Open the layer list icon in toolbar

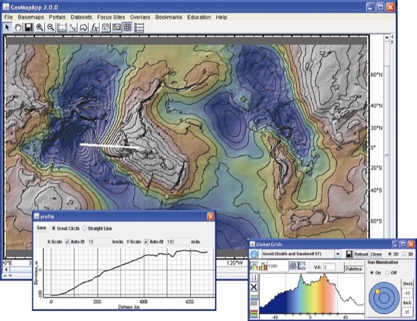click(x=139, y=28)
